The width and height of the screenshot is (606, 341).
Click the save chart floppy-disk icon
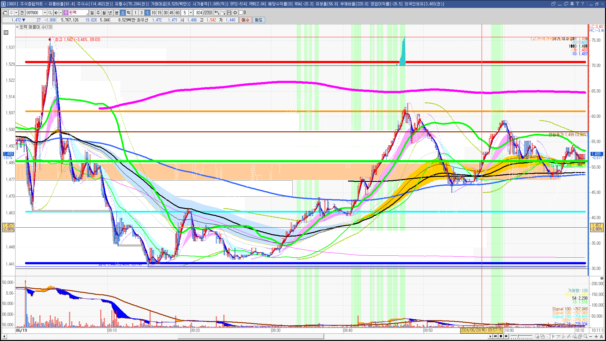click(229, 13)
